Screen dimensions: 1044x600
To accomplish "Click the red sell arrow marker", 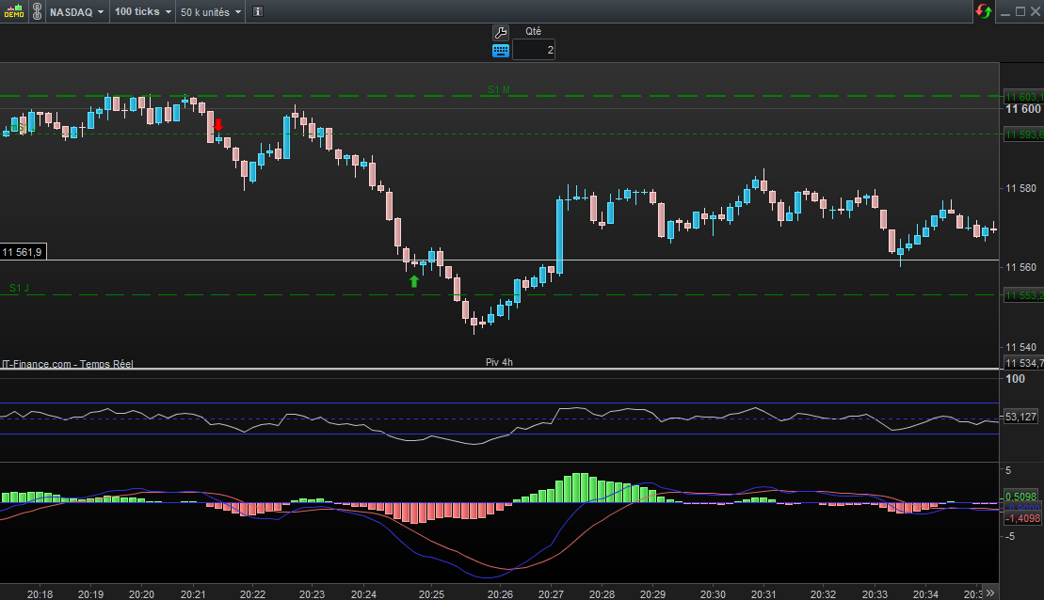I will coord(218,124).
